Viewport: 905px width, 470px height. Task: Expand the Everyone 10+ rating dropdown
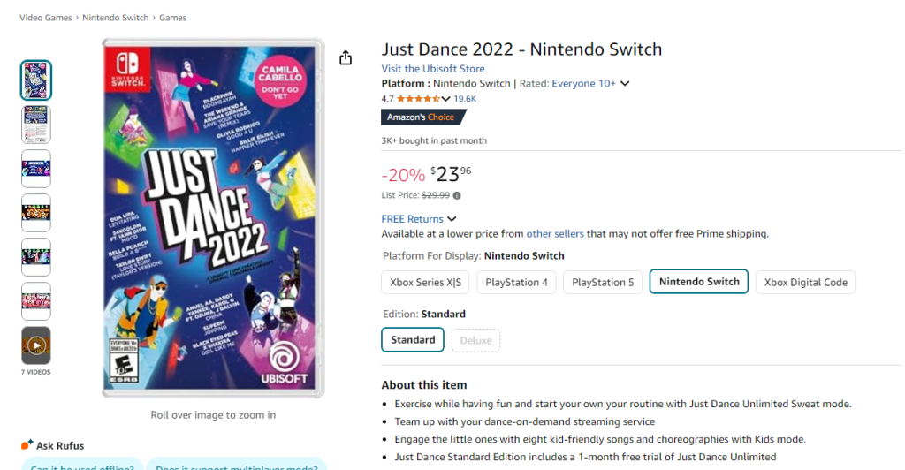coord(625,84)
